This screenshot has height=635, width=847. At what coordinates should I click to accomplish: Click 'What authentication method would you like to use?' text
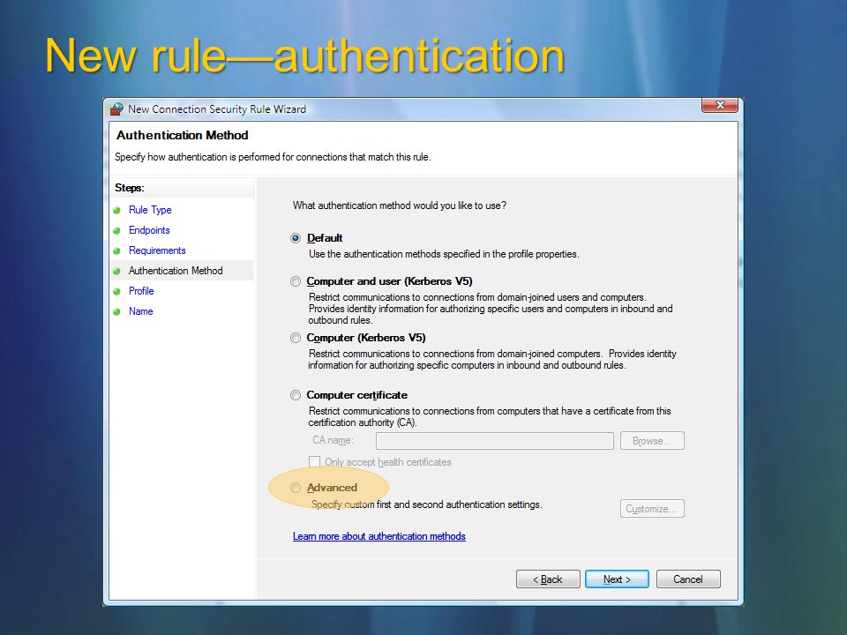pos(399,205)
